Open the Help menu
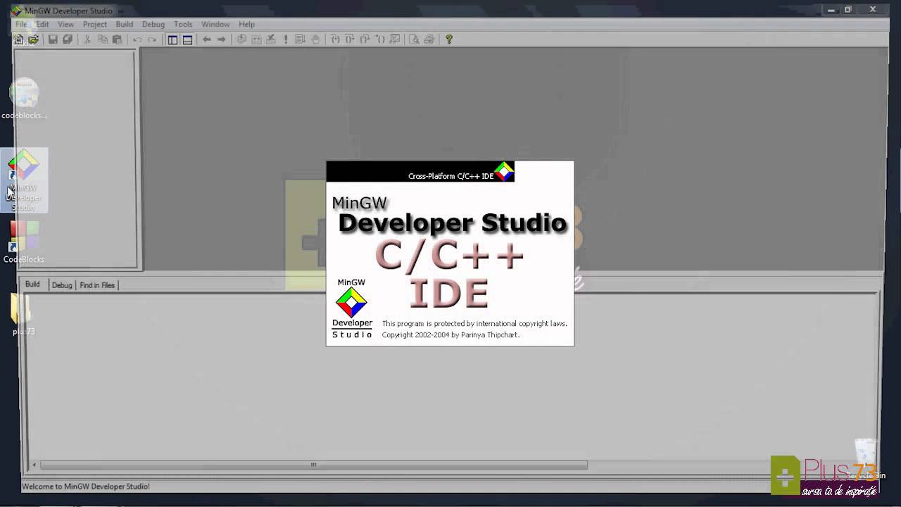Image resolution: width=901 pixels, height=507 pixels. tap(246, 24)
